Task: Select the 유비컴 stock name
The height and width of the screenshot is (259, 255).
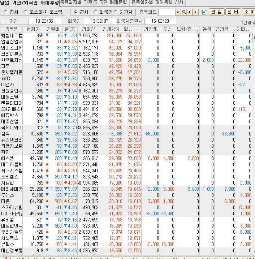Action: coord(8,220)
